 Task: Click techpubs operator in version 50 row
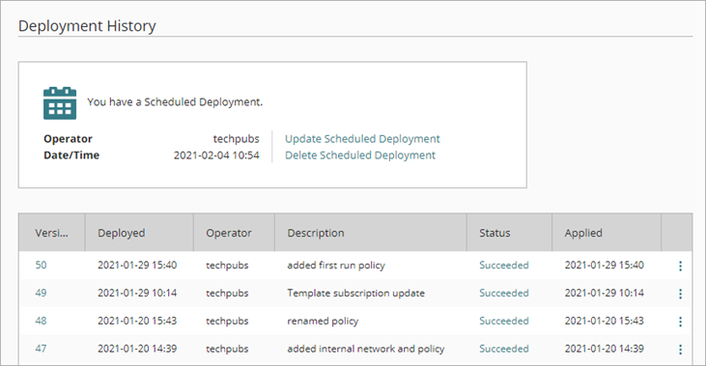(227, 266)
